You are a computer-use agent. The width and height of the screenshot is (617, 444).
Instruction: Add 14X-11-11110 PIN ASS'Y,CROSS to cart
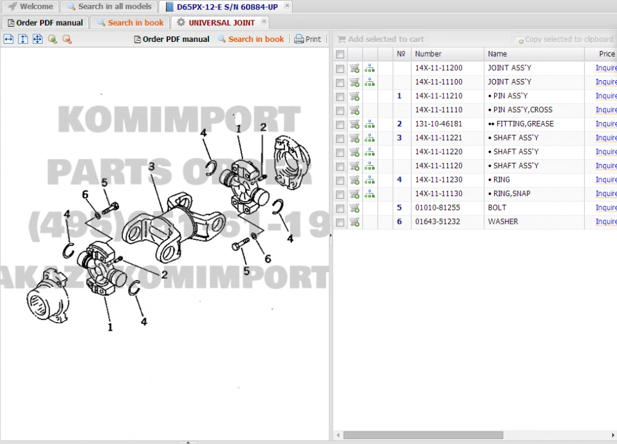(355, 110)
